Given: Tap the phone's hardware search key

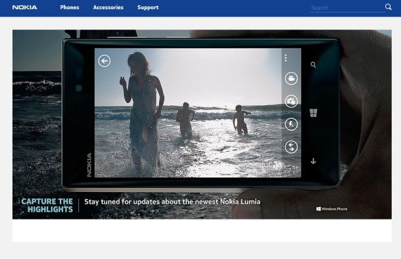Looking at the screenshot, I should click(313, 64).
